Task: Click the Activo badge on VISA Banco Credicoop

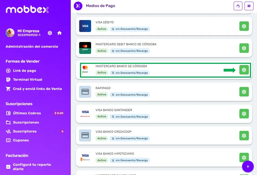Action: tap(102, 138)
